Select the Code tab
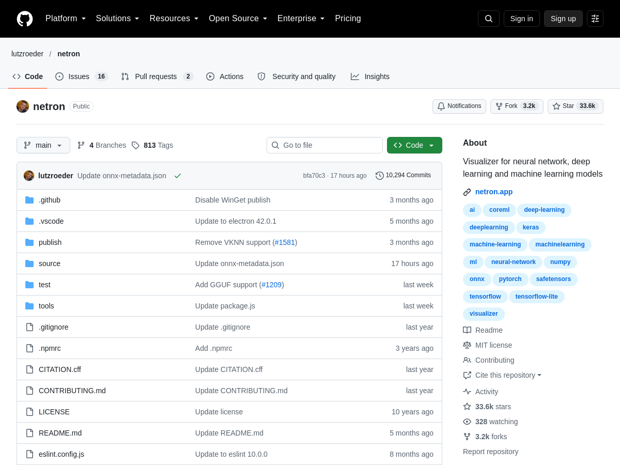Screen dimensions: 620x465 click(28, 76)
